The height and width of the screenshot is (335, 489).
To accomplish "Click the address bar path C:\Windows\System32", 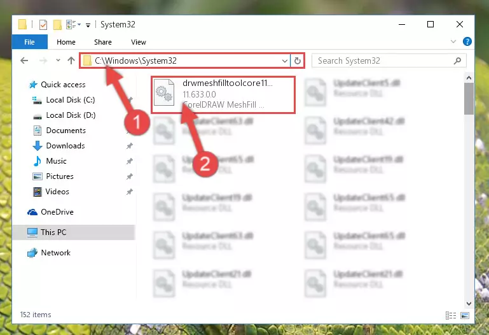I will tap(135, 61).
